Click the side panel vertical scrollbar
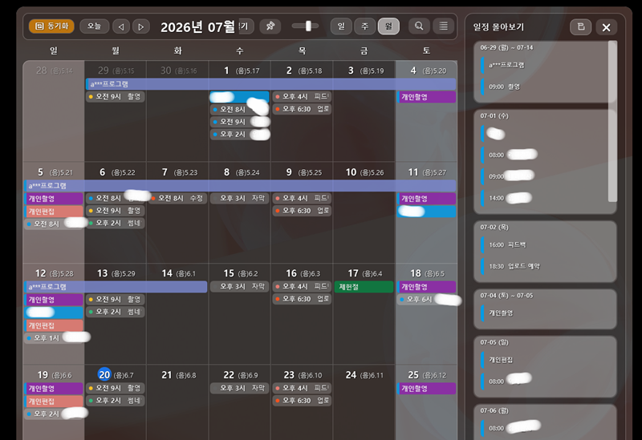This screenshot has width=642, height=440. pos(612,121)
